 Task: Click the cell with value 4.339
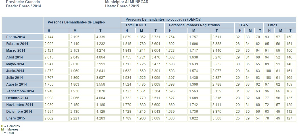pyautogui.click(x=101, y=37)
